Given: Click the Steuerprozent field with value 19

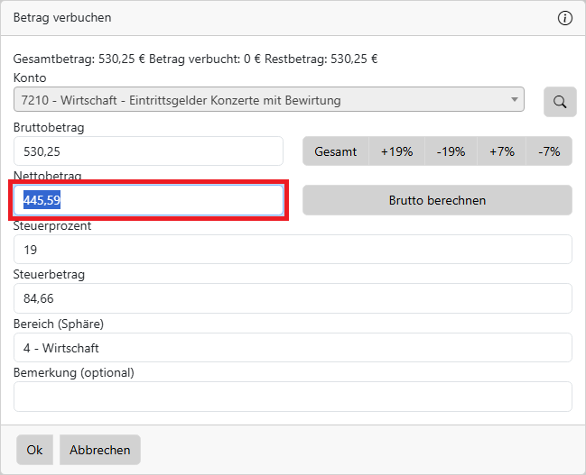Looking at the screenshot, I should [x=293, y=250].
